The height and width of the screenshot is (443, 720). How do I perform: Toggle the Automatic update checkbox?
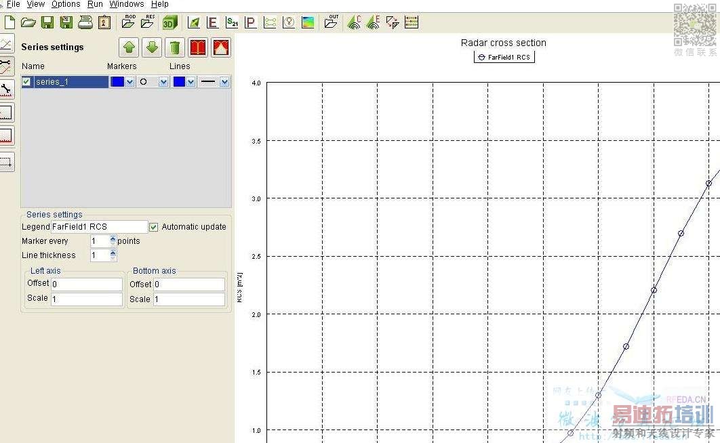[x=153, y=227]
